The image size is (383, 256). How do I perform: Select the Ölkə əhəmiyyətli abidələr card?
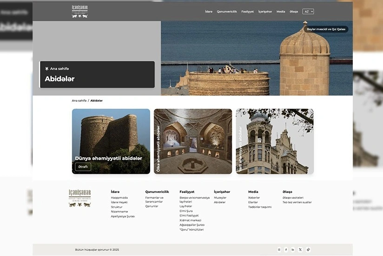click(193, 141)
